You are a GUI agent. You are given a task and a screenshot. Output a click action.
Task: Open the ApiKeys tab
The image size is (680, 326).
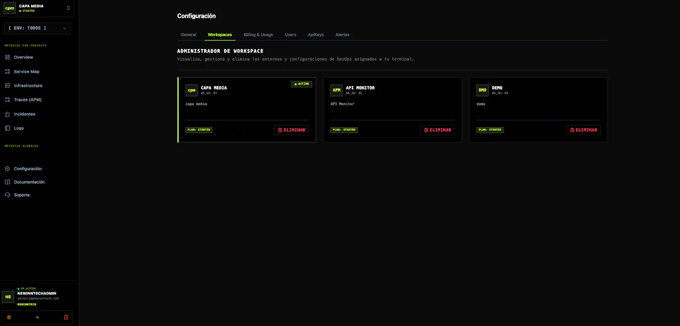tap(316, 35)
